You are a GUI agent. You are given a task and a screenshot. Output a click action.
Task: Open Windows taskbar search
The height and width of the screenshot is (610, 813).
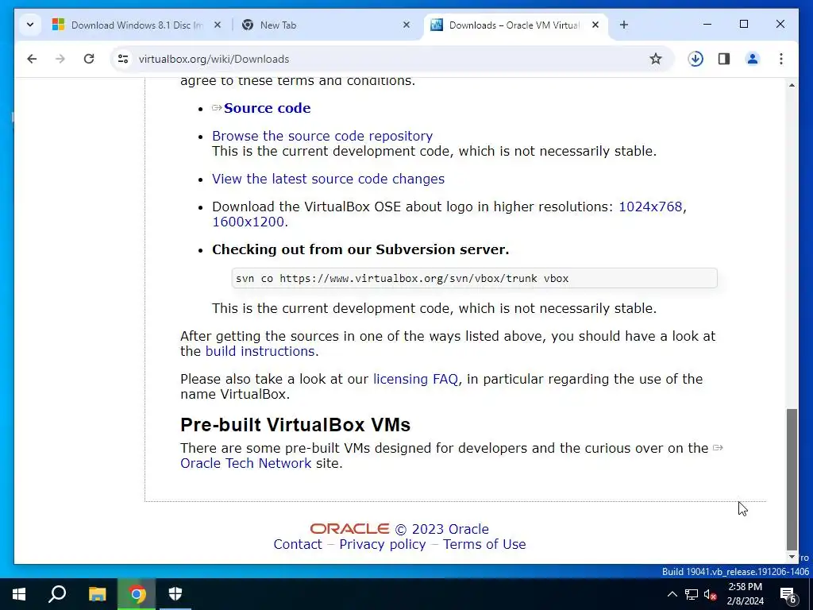pos(57,594)
